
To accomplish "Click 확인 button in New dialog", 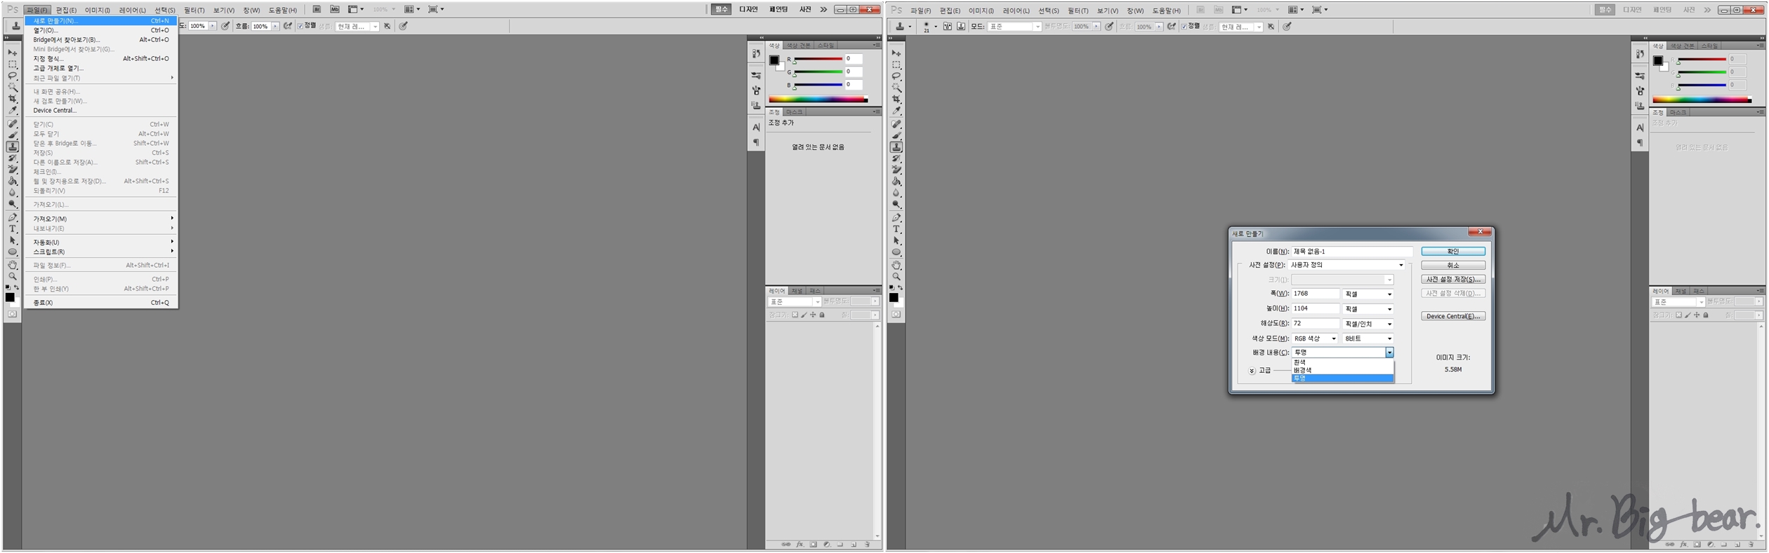I will click(x=1452, y=251).
